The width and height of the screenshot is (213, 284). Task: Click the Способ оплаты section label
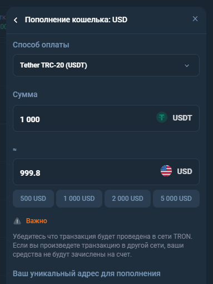(41, 45)
